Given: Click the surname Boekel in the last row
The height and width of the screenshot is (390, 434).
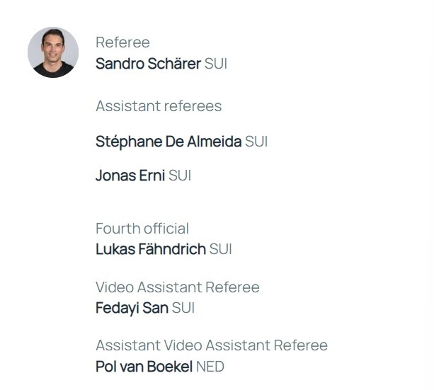Looking at the screenshot, I should point(170,367).
